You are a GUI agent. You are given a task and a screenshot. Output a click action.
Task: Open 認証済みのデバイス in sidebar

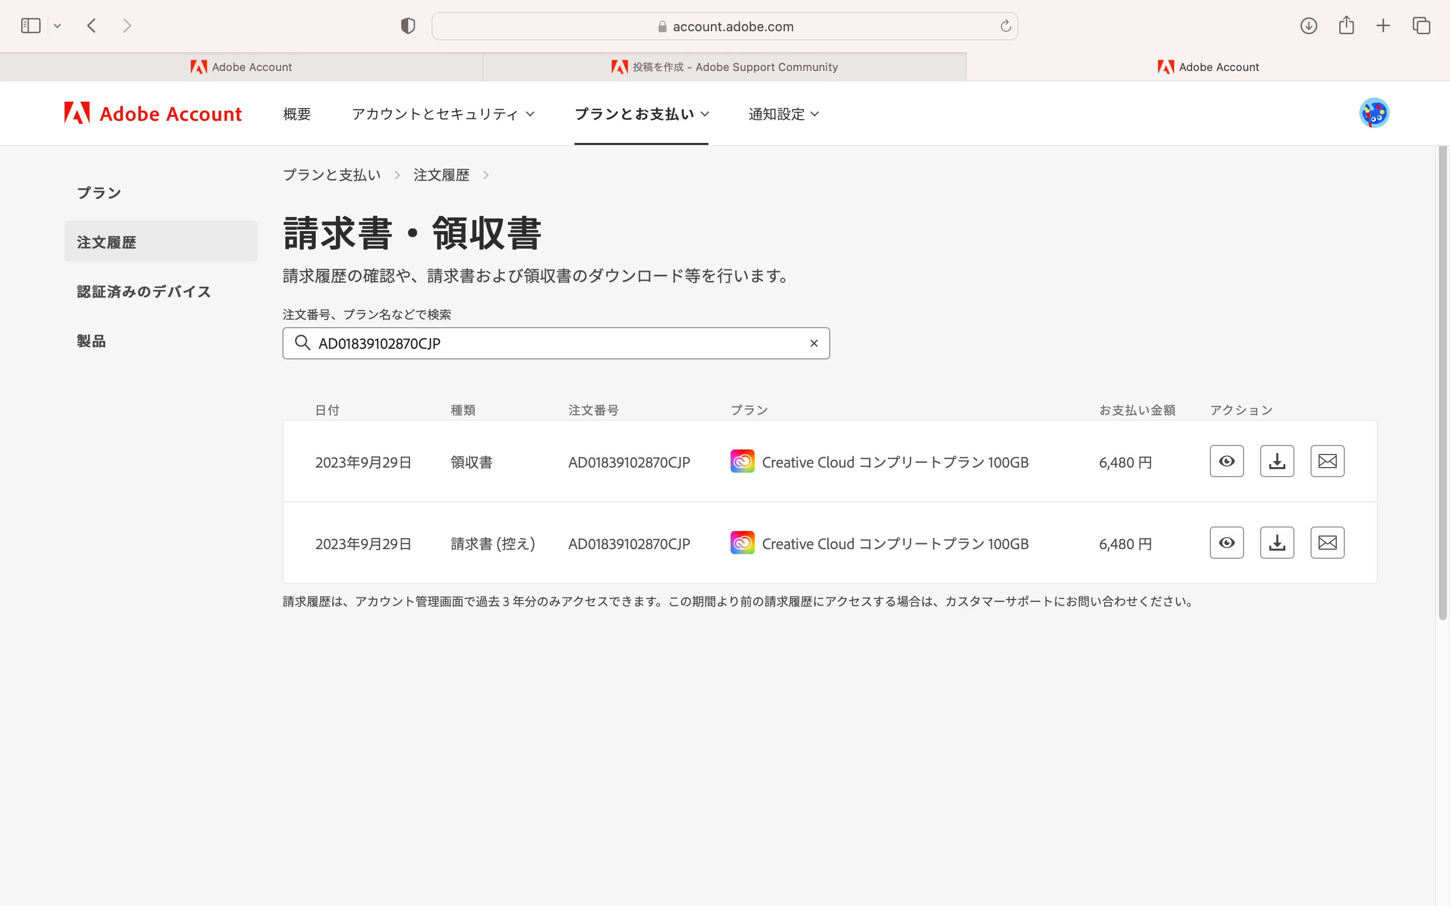[144, 292]
